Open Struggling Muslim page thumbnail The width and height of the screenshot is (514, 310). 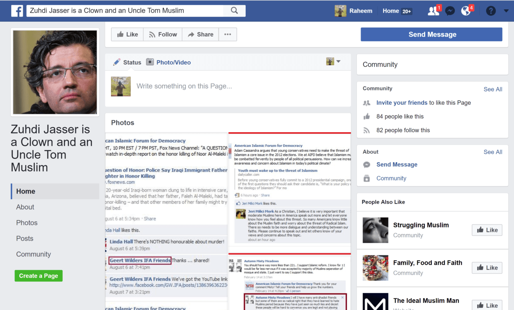[x=375, y=230]
